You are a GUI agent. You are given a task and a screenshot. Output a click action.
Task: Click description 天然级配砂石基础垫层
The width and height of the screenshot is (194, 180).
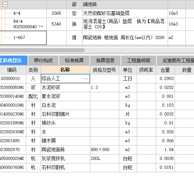coord(125,14)
